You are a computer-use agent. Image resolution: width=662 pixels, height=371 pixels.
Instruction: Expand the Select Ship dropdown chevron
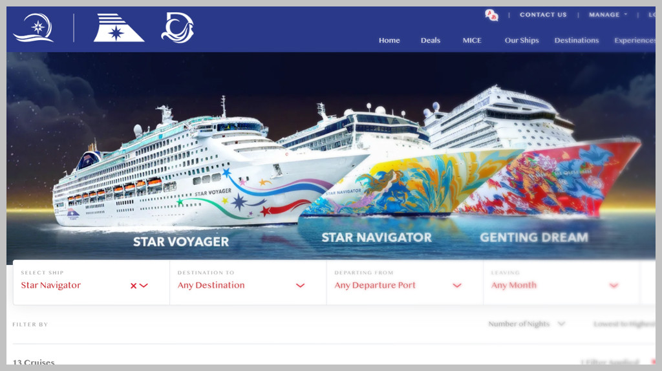144,286
